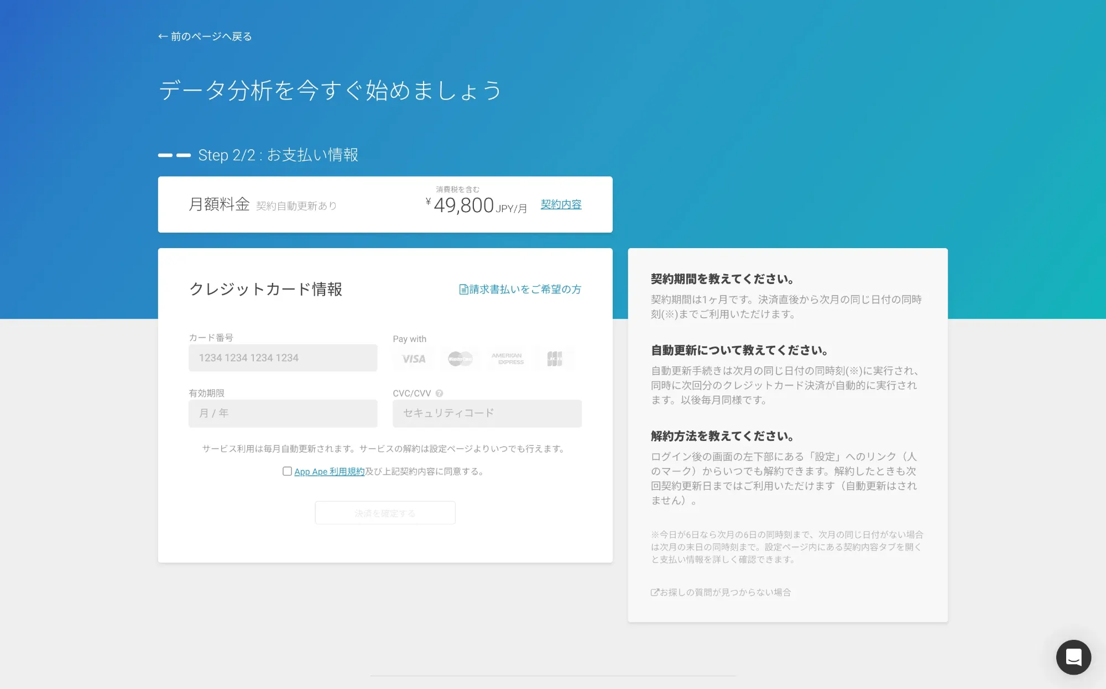Open the chat support bubble
This screenshot has width=1106, height=689.
[x=1073, y=657]
